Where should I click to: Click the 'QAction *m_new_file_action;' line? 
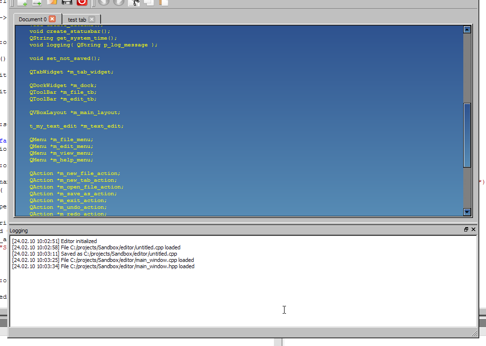click(x=75, y=173)
